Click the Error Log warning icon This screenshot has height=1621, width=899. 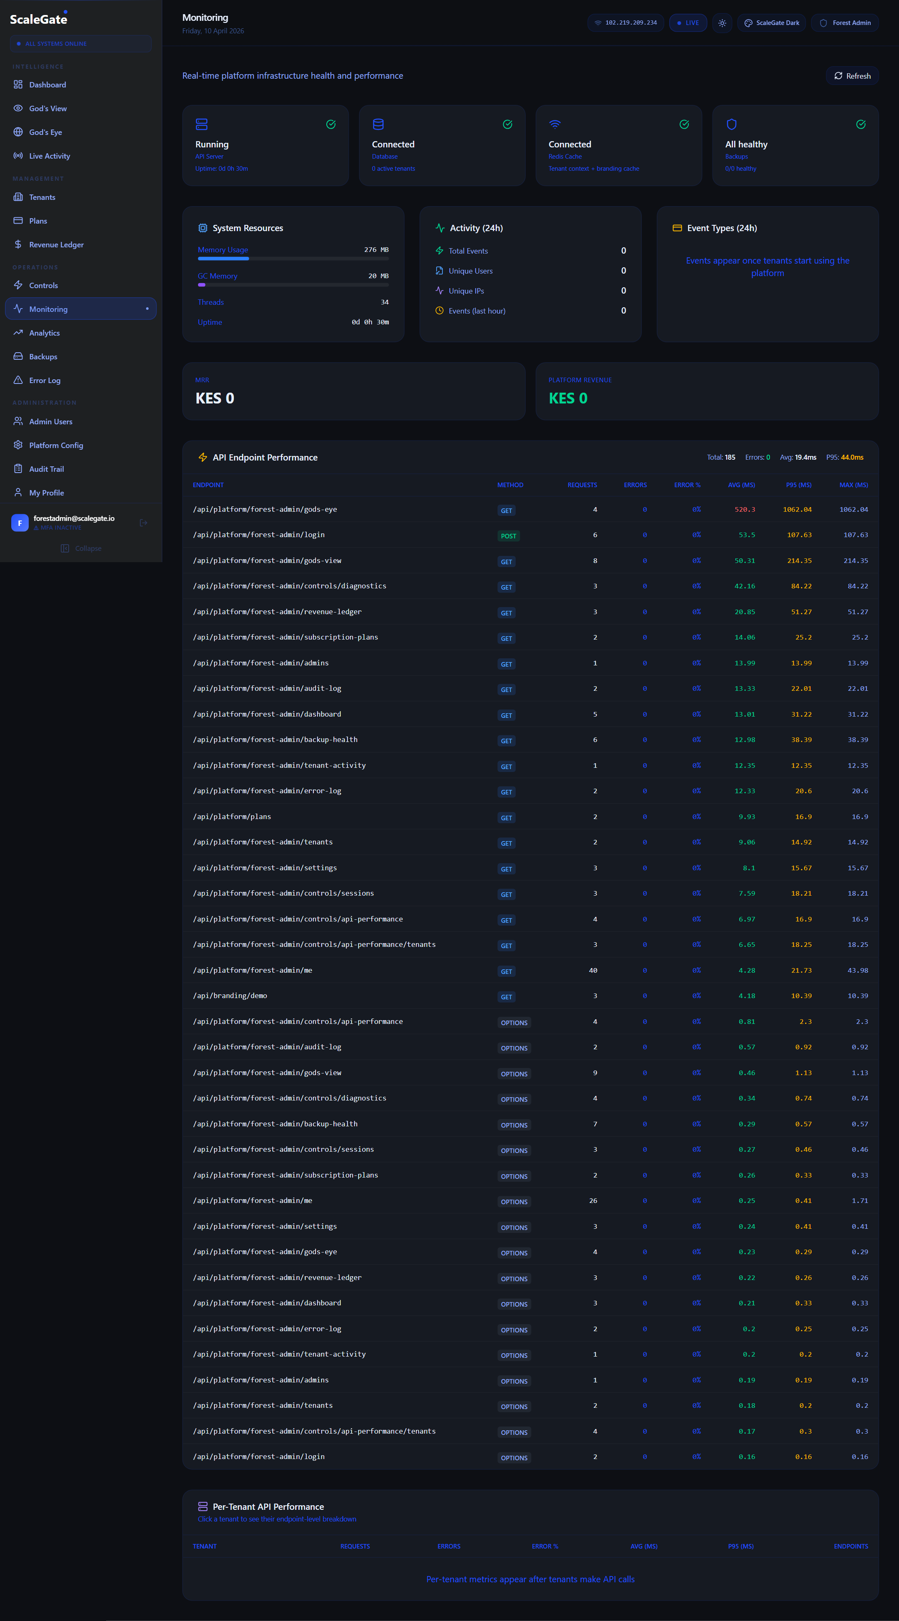click(x=18, y=380)
